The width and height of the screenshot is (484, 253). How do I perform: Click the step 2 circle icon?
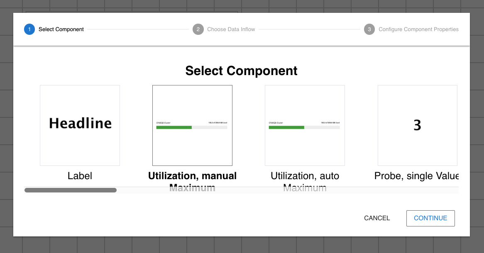click(x=198, y=29)
